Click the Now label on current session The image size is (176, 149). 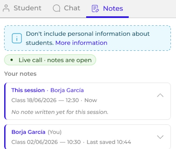(x=91, y=100)
